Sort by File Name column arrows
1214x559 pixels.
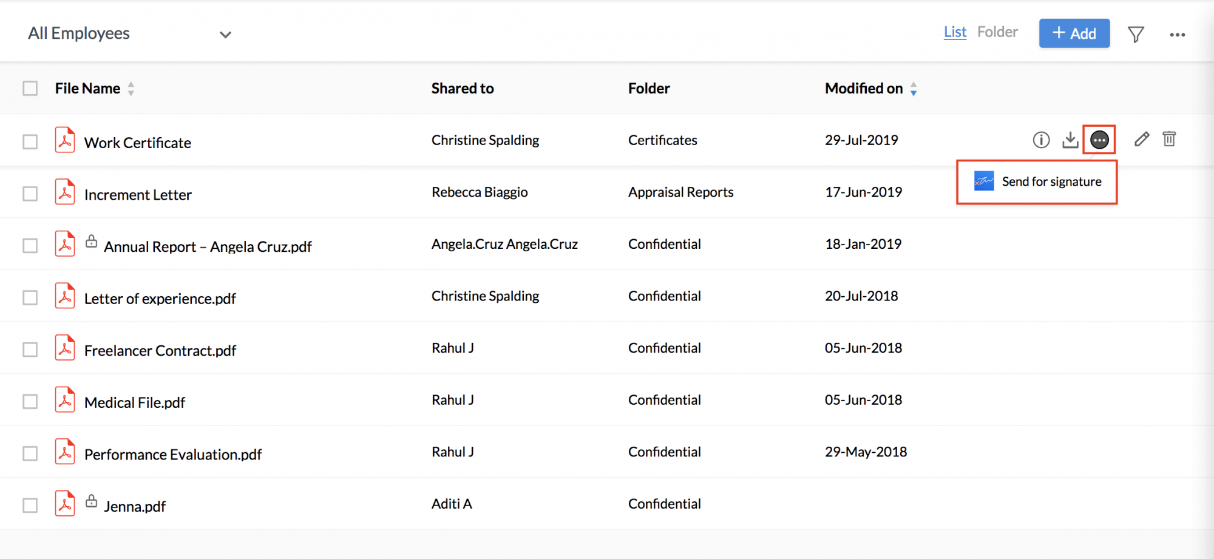(131, 89)
